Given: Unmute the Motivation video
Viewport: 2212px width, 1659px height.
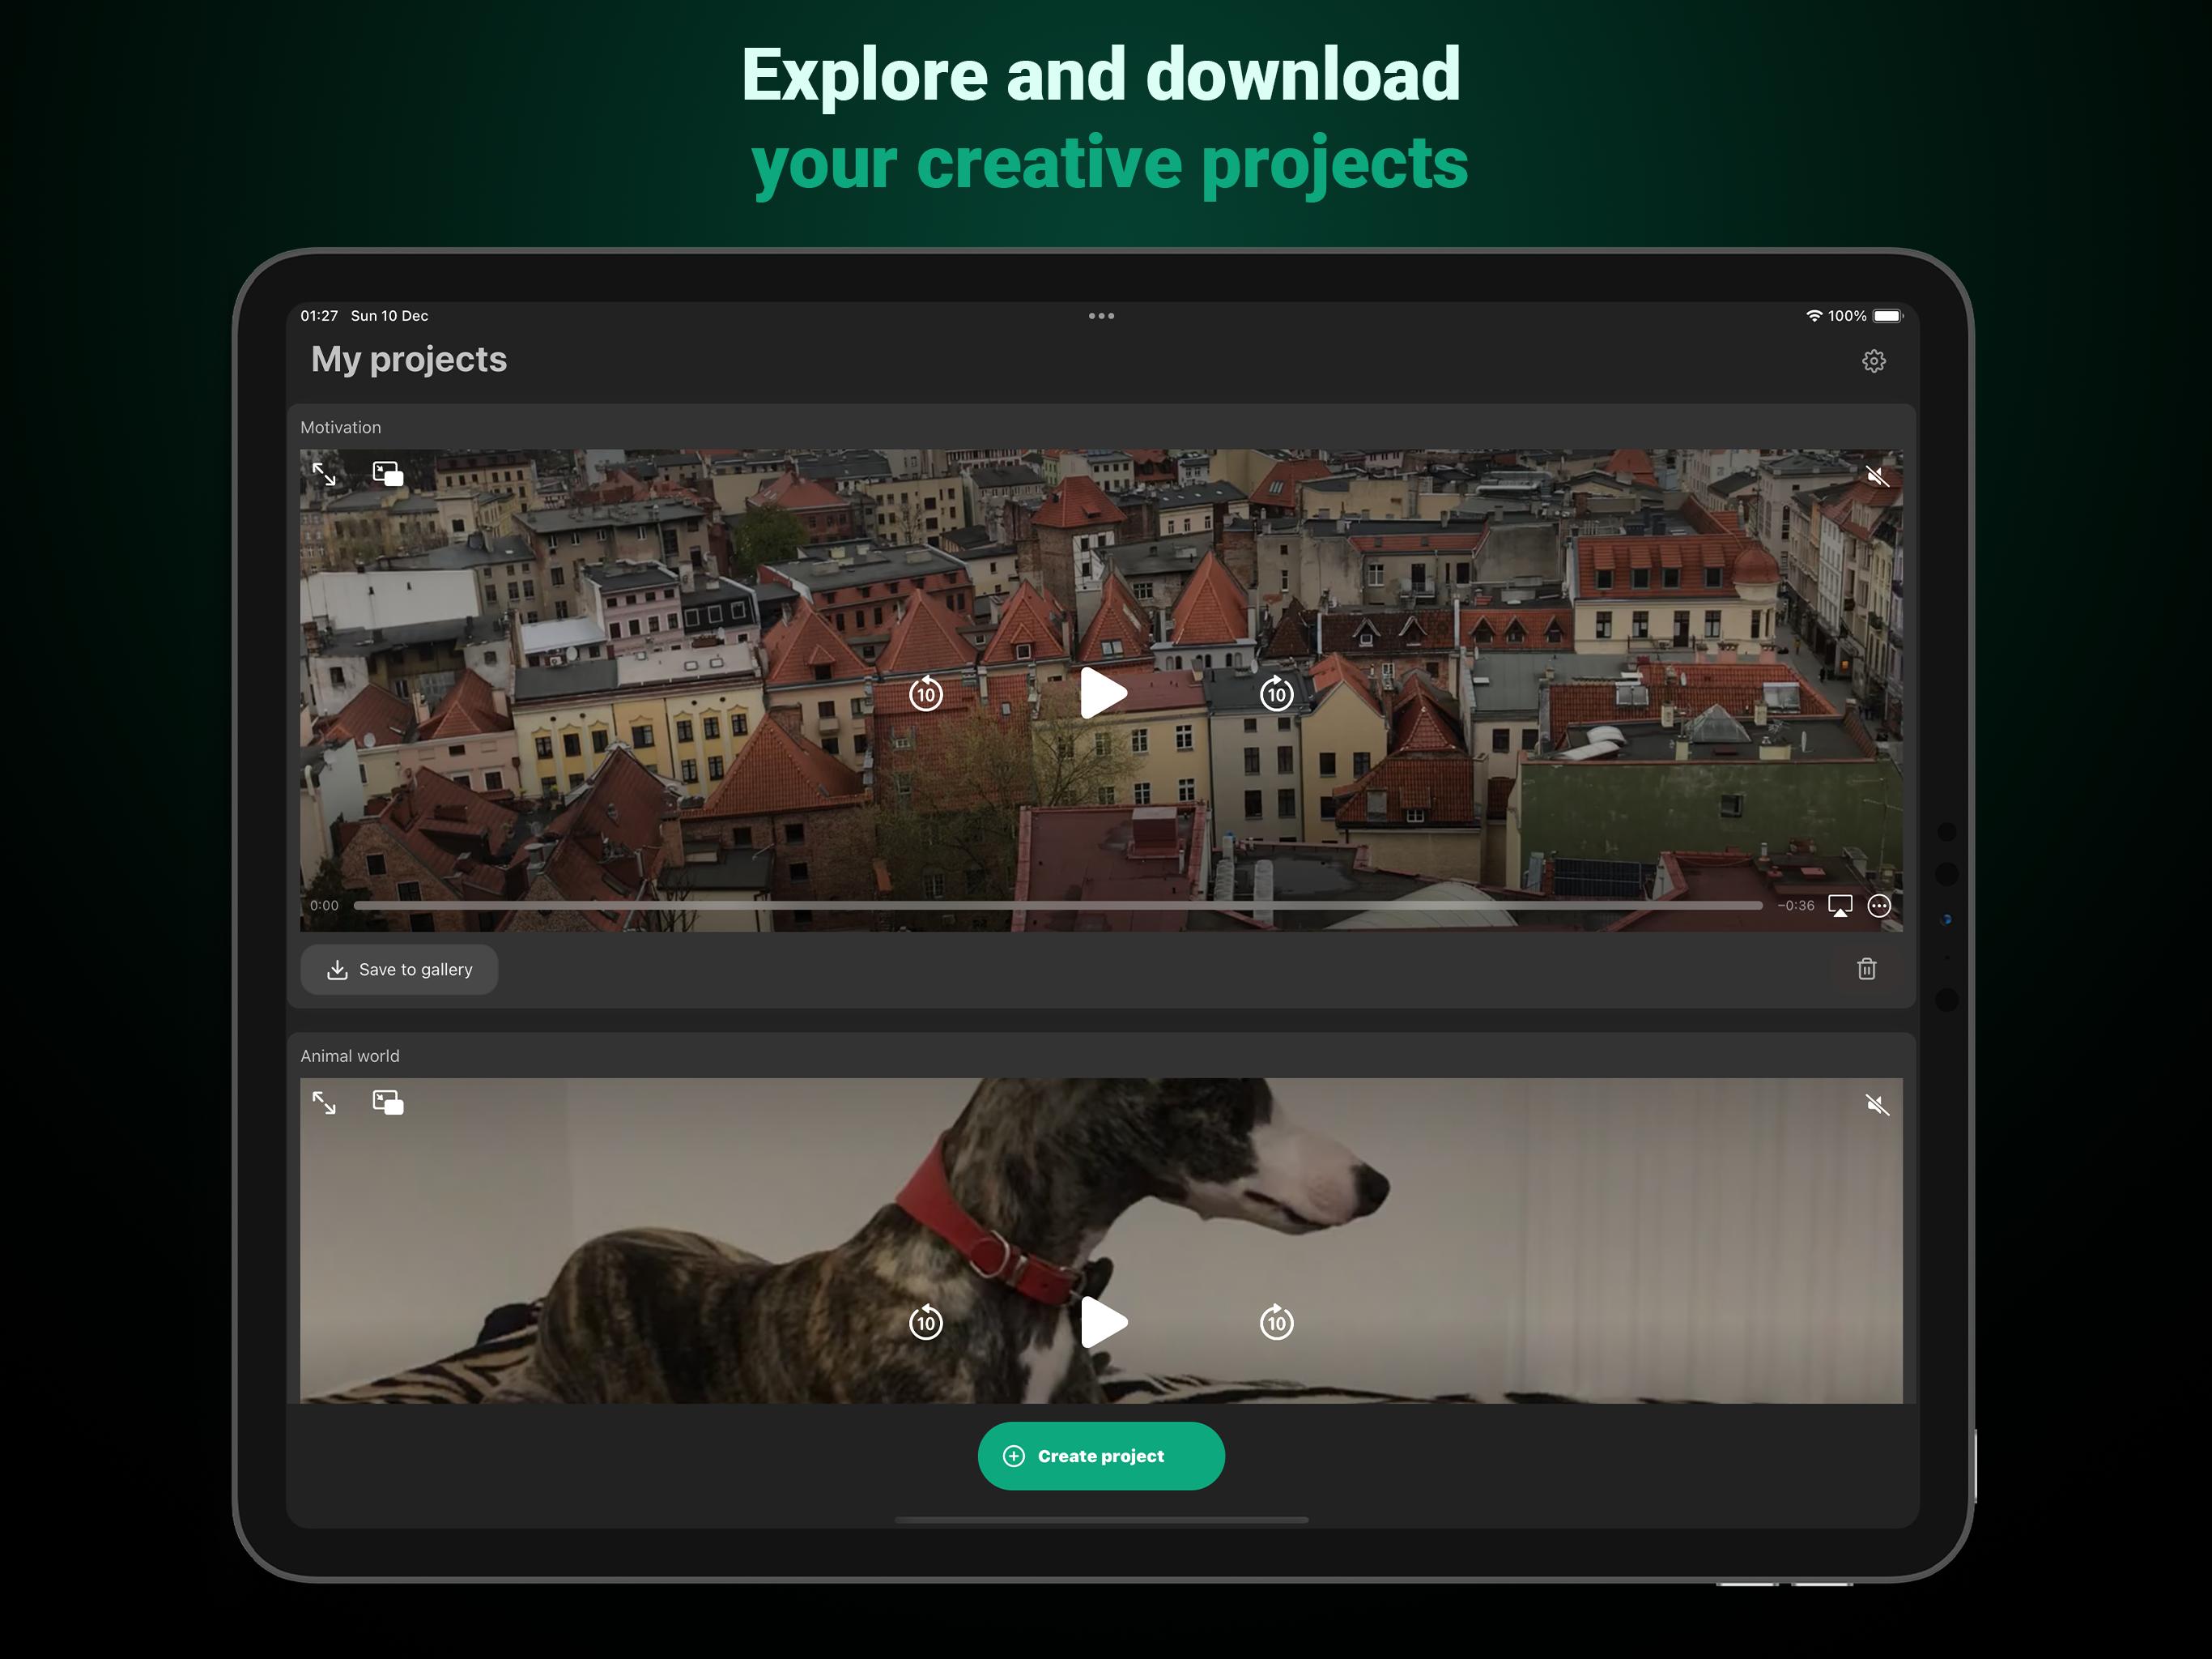Looking at the screenshot, I should (x=1877, y=476).
